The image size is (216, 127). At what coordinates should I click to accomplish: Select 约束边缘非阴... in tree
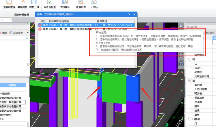coord(203,76)
